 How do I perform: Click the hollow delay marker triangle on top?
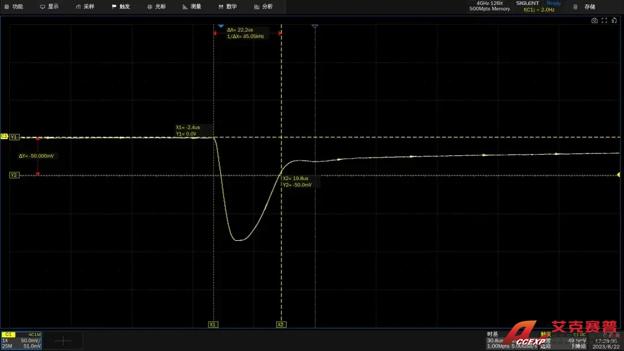315,26
